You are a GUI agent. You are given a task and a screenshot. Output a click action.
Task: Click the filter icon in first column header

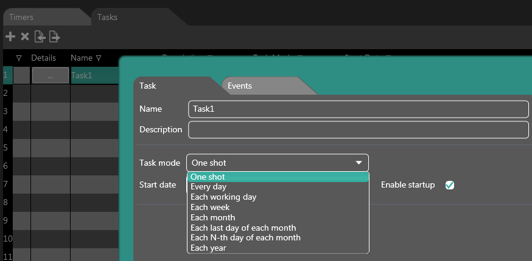tap(19, 58)
